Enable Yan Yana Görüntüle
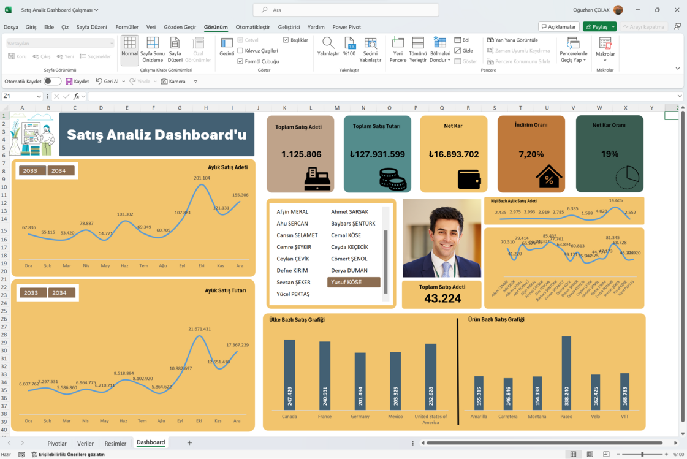 click(512, 40)
